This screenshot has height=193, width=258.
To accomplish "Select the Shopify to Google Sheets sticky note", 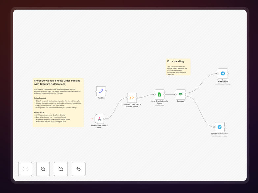I will click(x=58, y=103).
